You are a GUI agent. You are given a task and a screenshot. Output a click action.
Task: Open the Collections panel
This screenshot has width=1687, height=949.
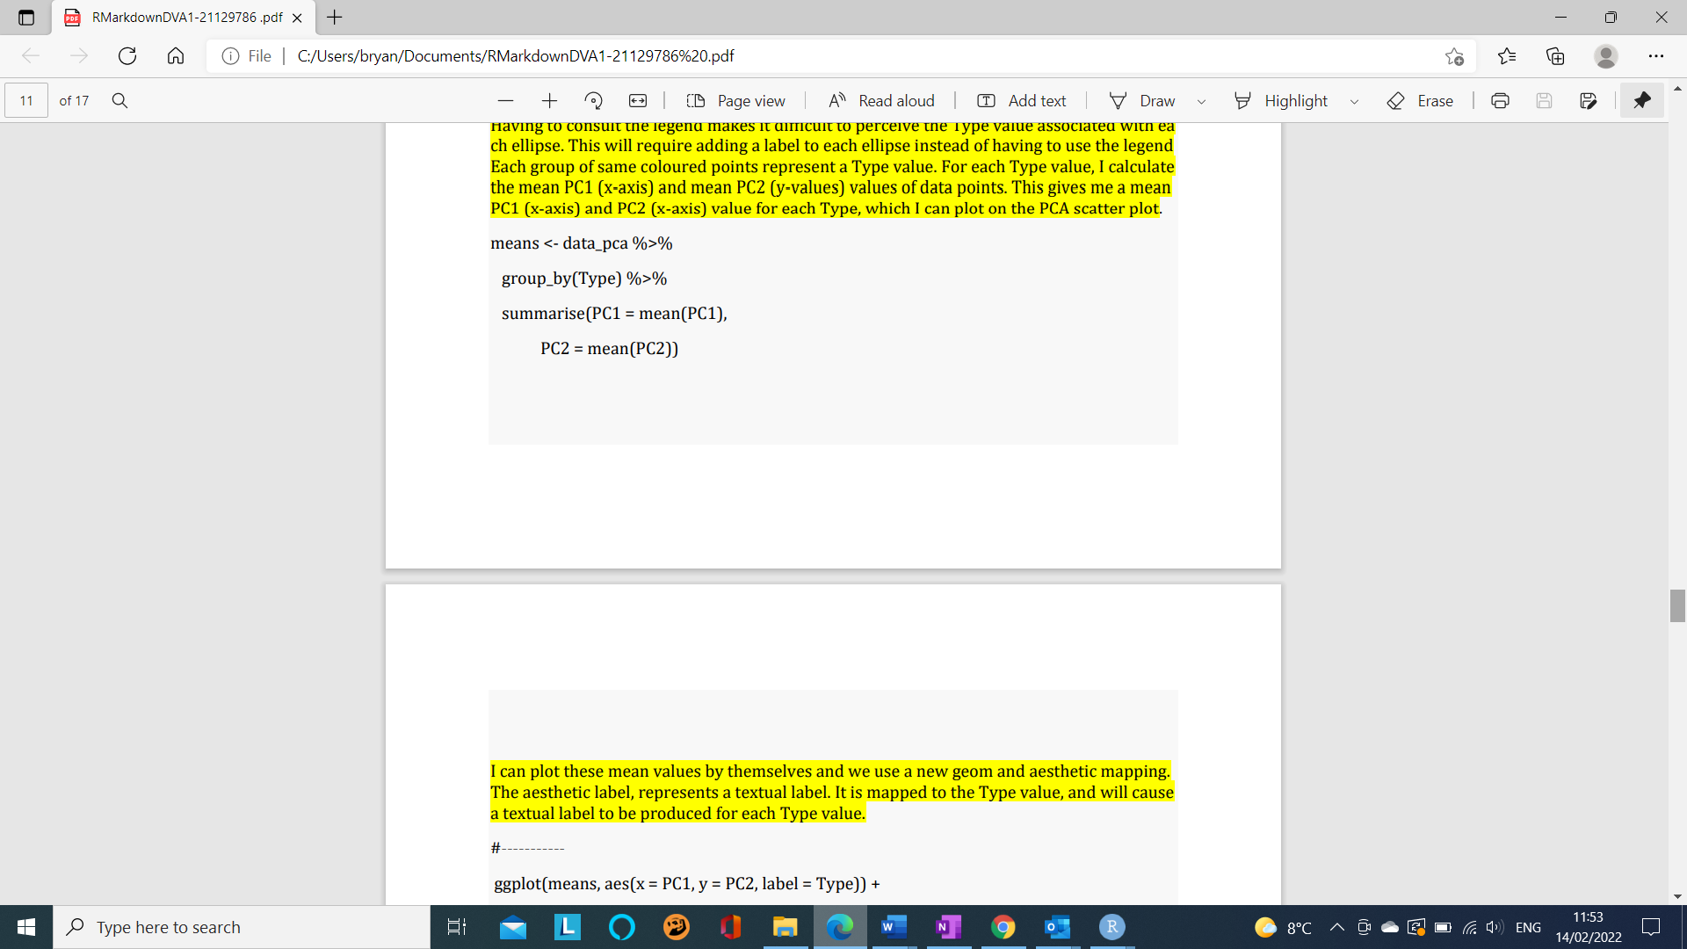coord(1555,56)
